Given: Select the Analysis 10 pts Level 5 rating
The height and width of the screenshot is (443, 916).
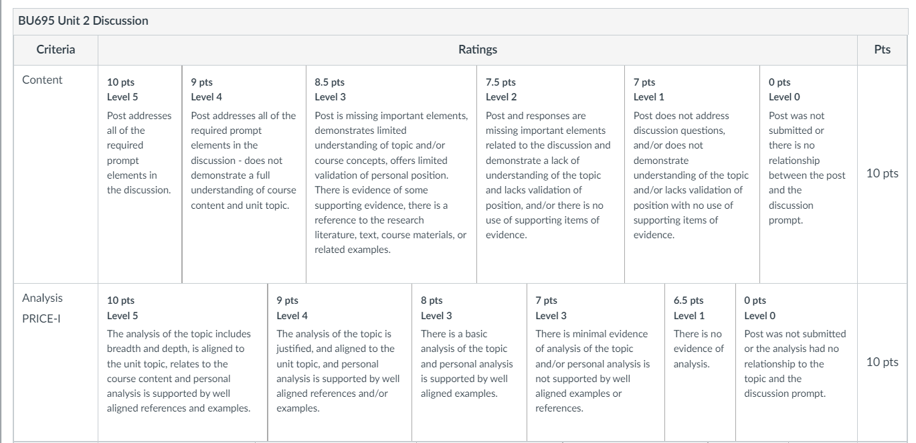Looking at the screenshot, I should tap(183, 362).
